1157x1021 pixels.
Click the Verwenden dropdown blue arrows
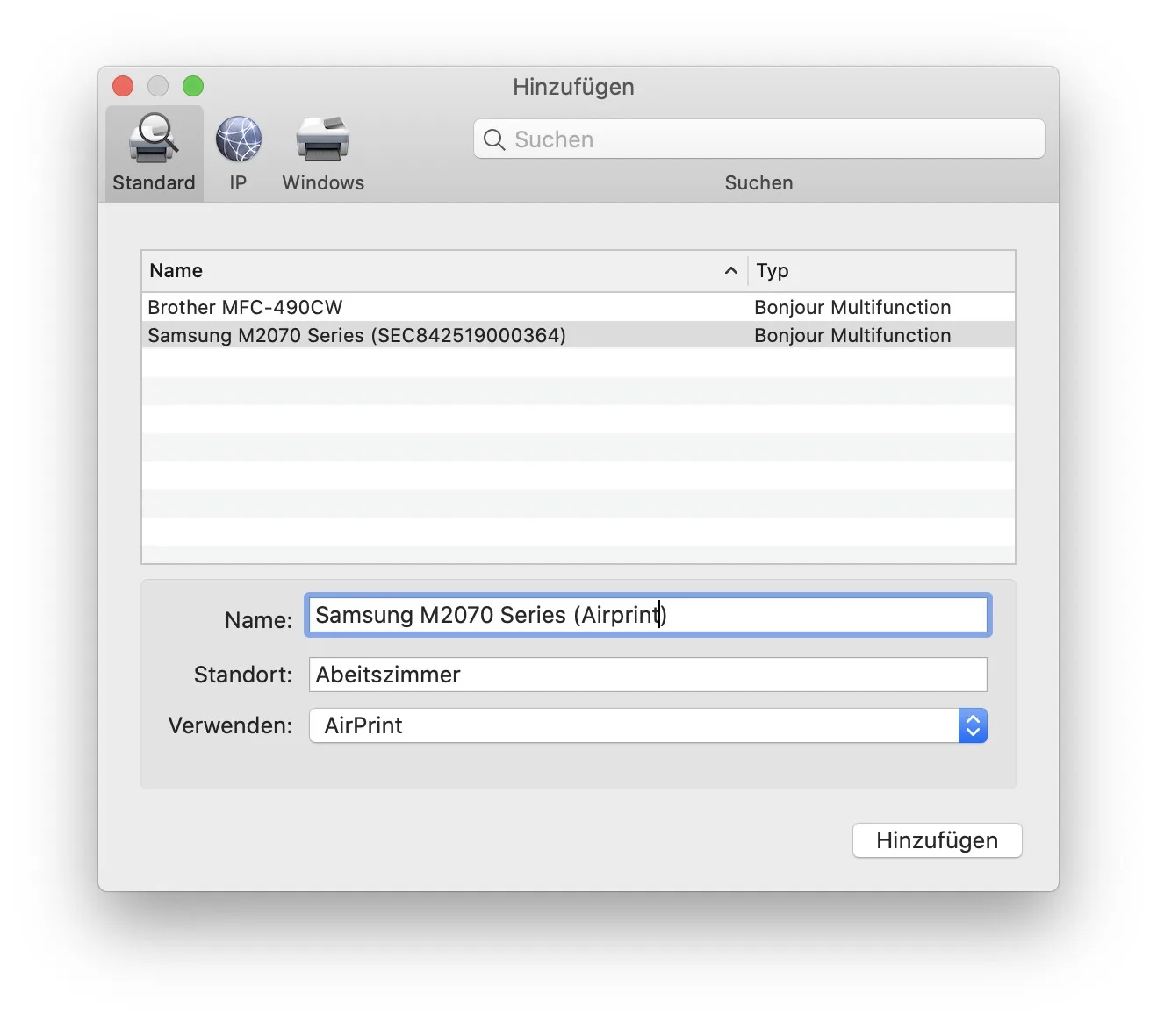pyautogui.click(x=973, y=725)
